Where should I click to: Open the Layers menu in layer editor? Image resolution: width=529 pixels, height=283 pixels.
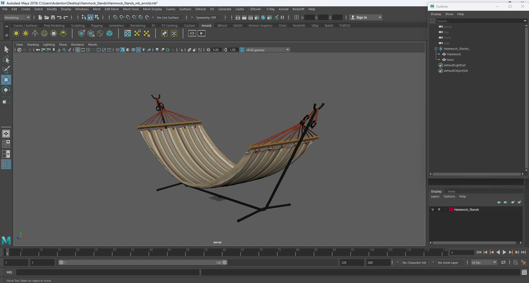tap(435, 196)
